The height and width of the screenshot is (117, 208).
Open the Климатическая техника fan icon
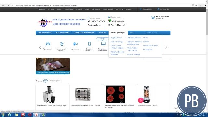[x=62, y=44]
